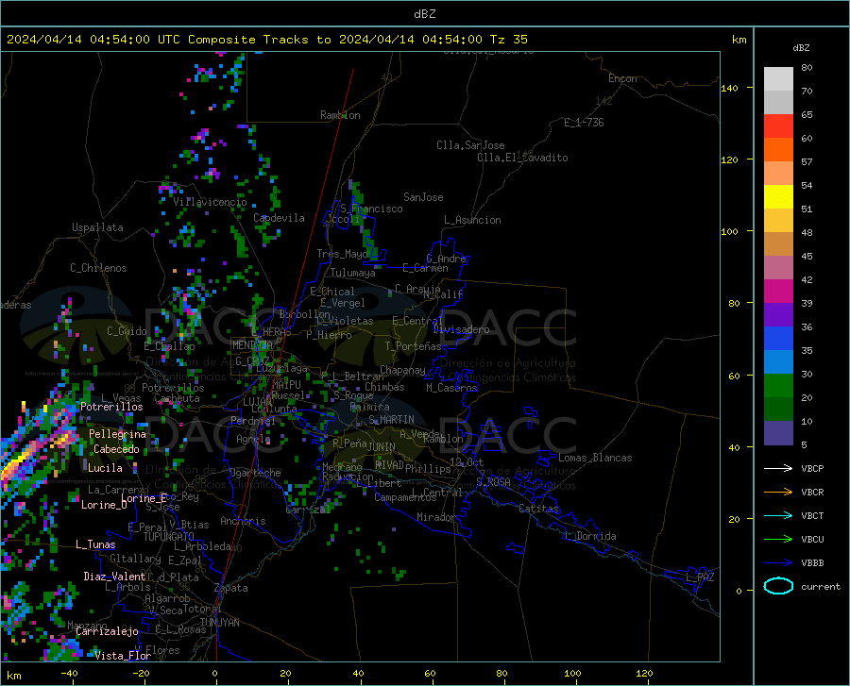The width and height of the screenshot is (850, 686).
Task: Click the yellow storm core near Lucila
Action: click(15, 462)
